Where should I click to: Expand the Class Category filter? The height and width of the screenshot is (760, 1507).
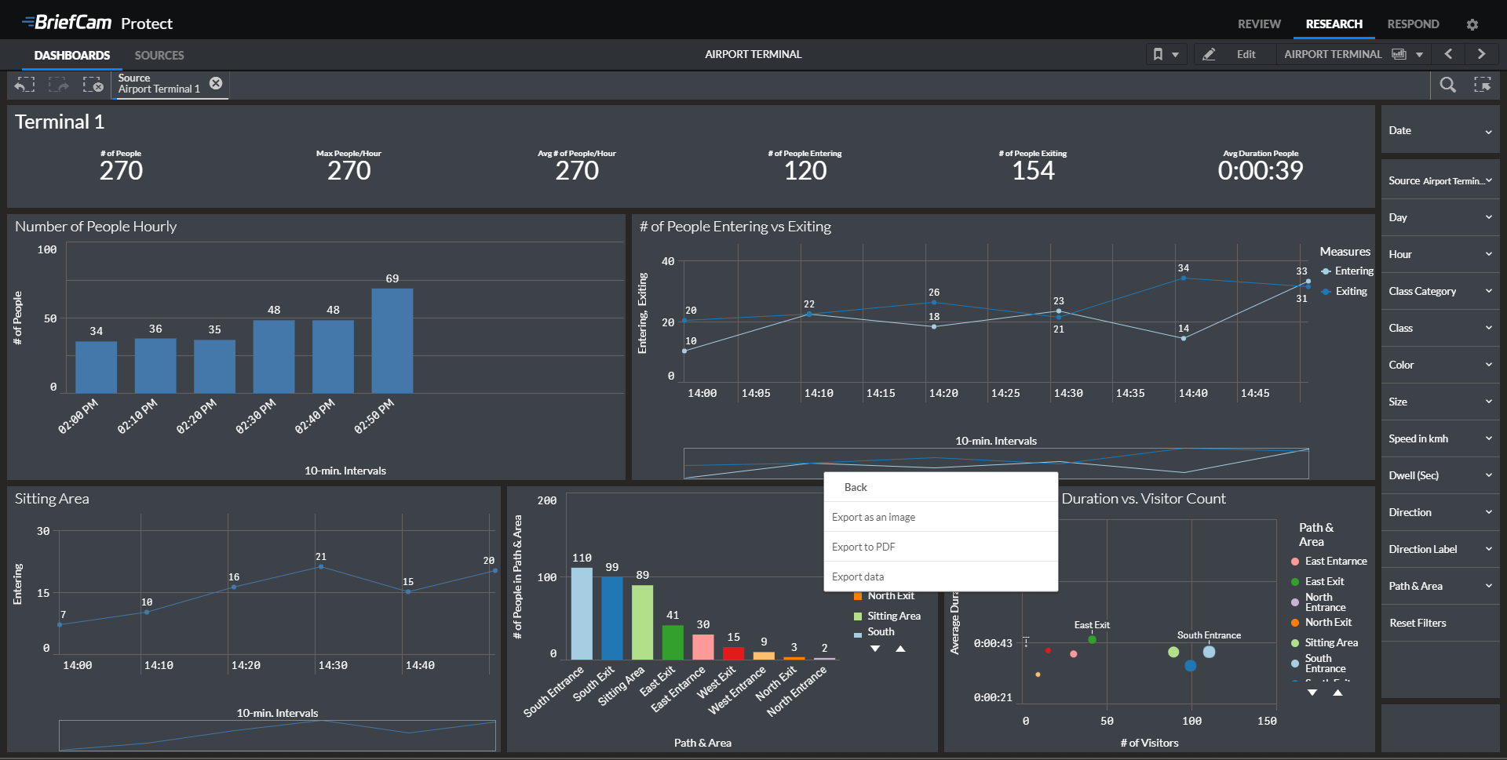1439,291
